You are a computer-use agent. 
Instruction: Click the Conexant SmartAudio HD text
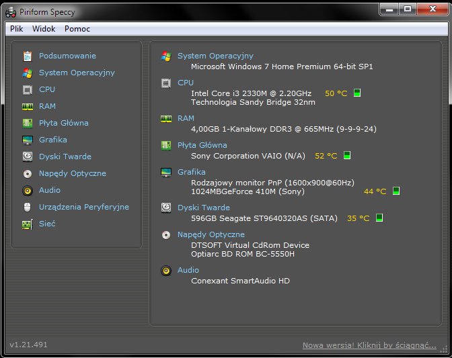(x=240, y=281)
